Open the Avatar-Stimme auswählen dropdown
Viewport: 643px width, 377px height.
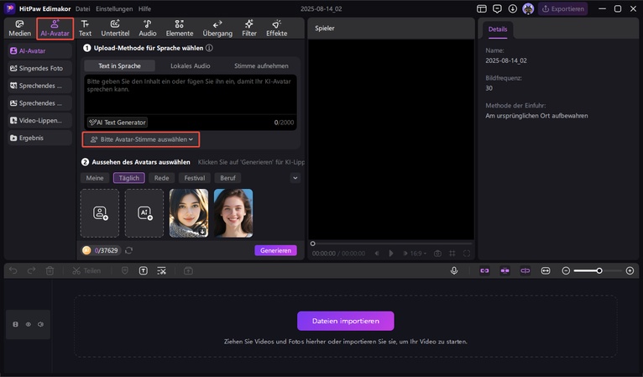click(x=141, y=139)
